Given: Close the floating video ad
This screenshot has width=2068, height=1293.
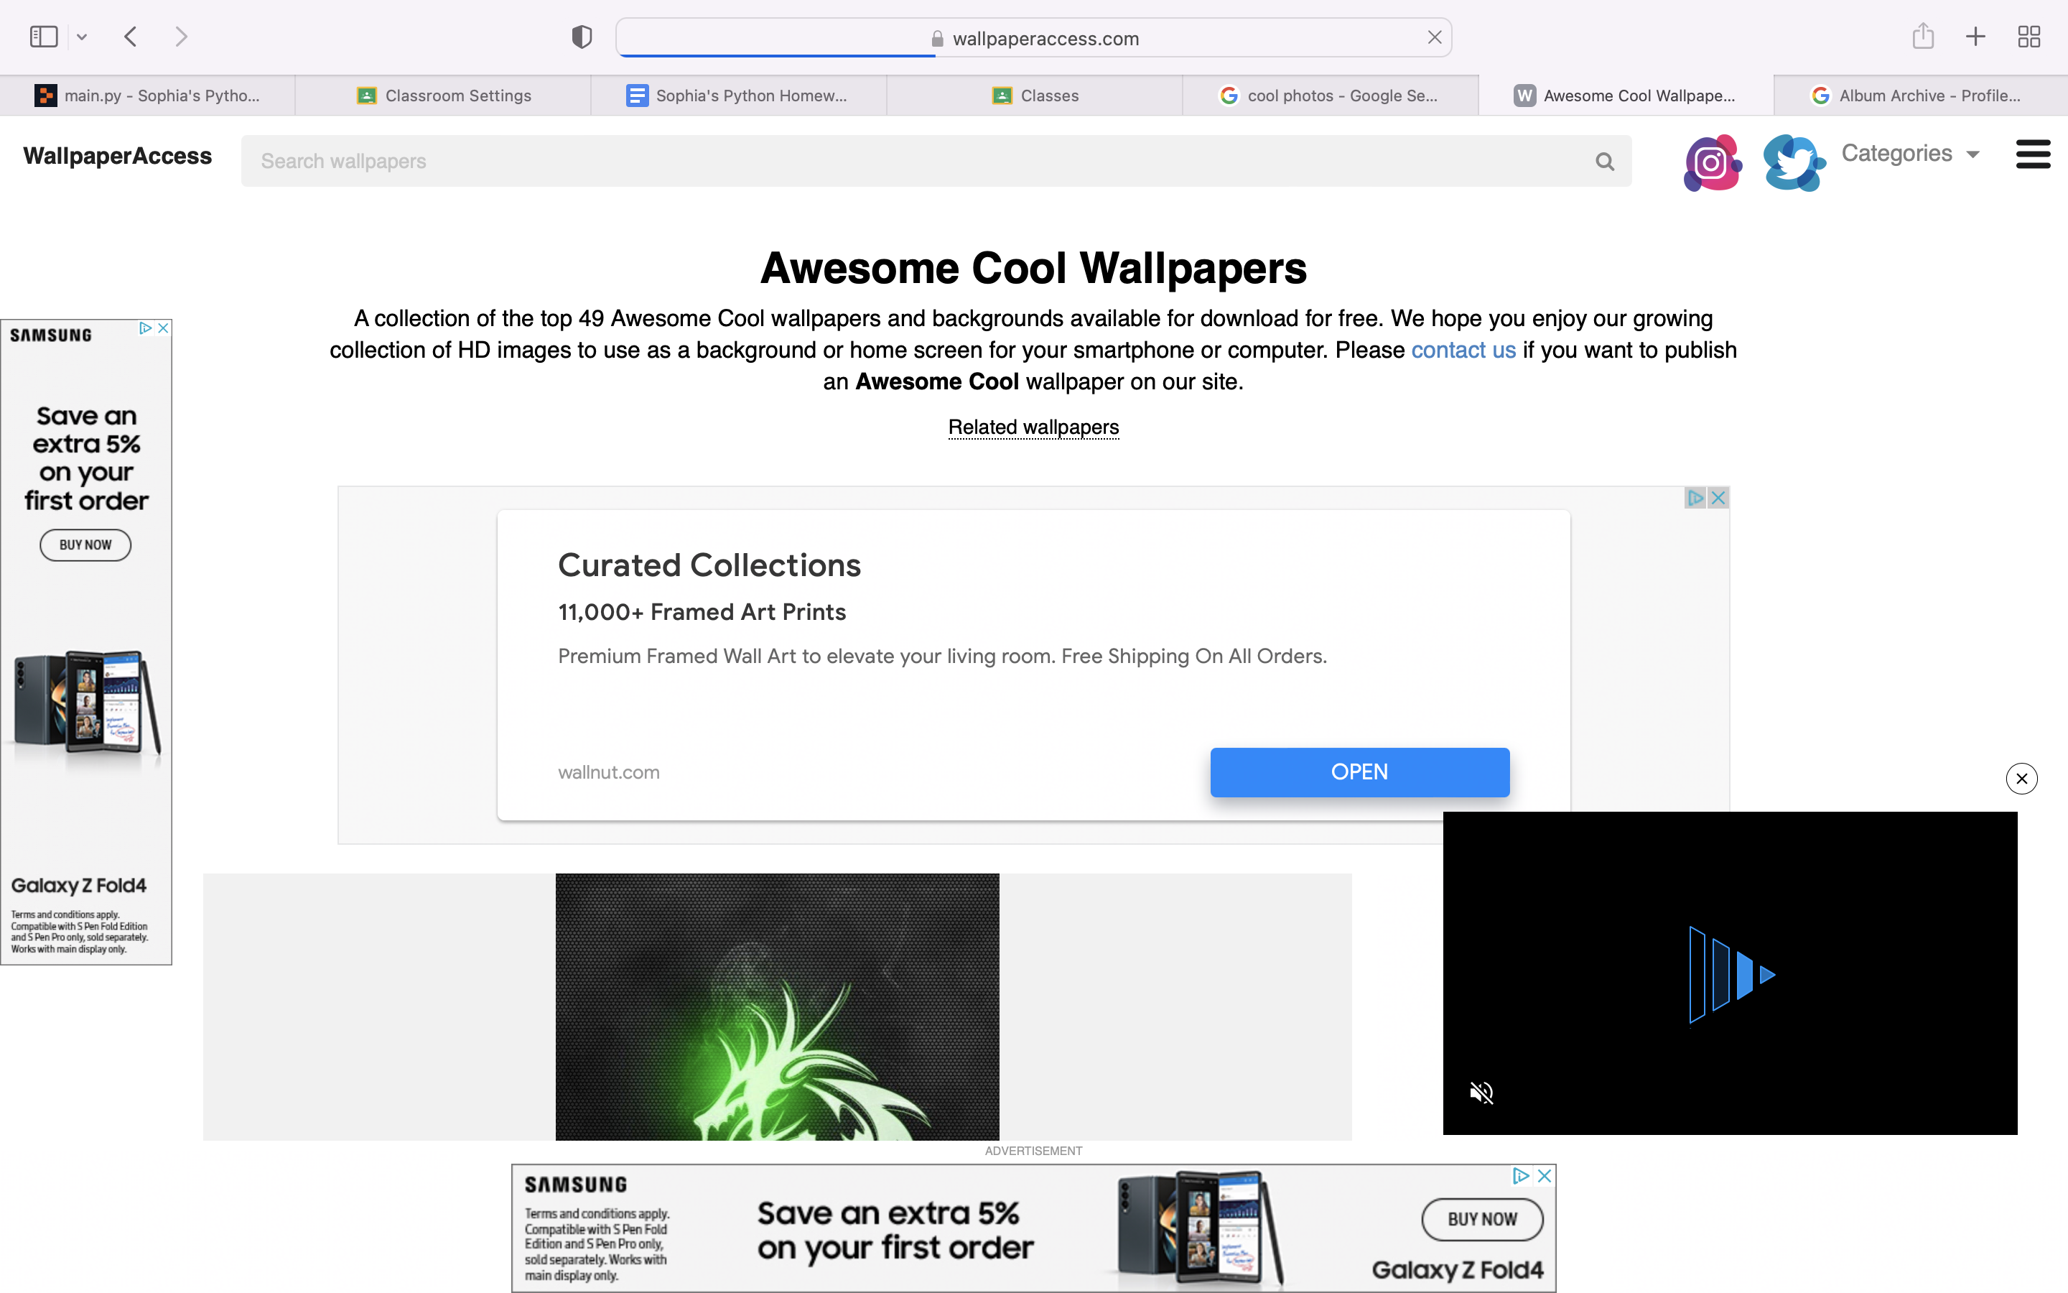Looking at the screenshot, I should coord(2021,778).
